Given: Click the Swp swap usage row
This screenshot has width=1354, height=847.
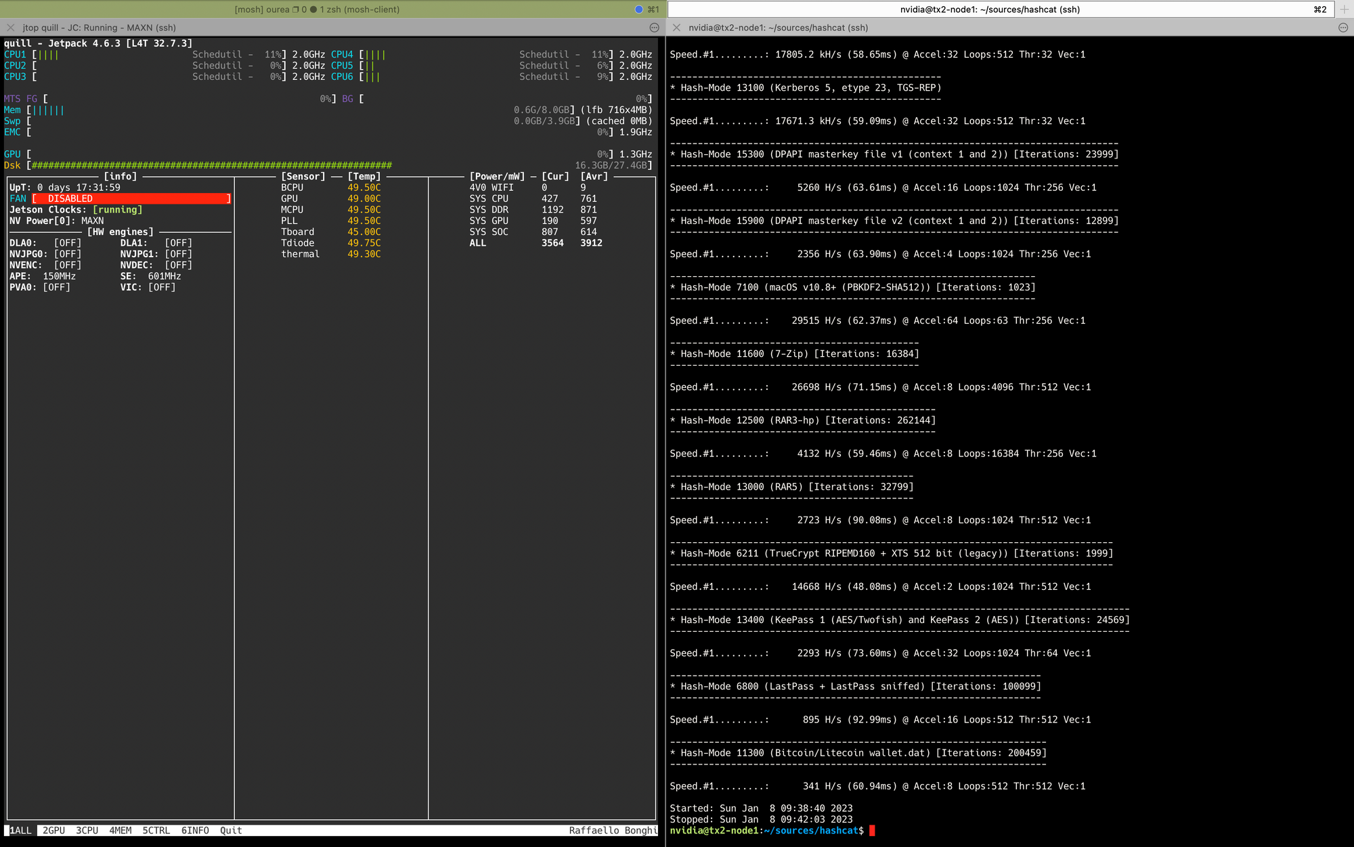Looking at the screenshot, I should point(328,121).
